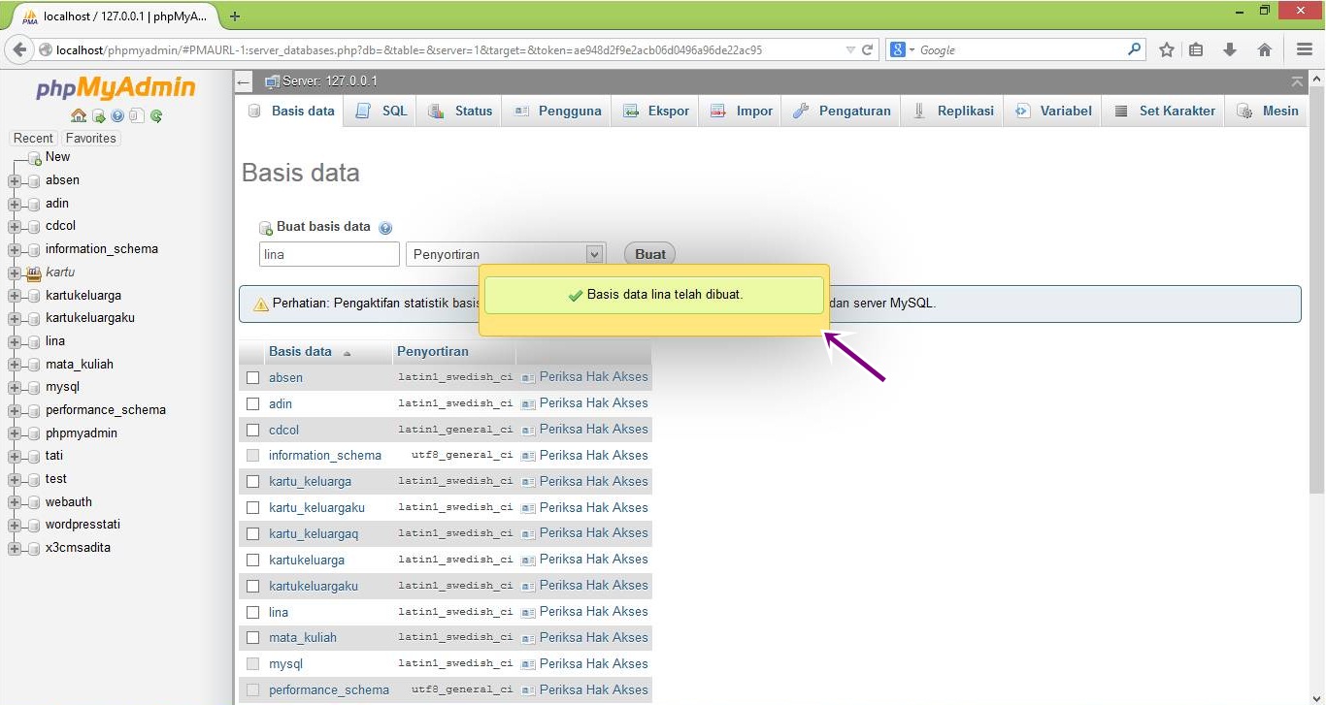This screenshot has width=1326, height=705.
Task: Check the box for absen database
Action: pyautogui.click(x=252, y=378)
